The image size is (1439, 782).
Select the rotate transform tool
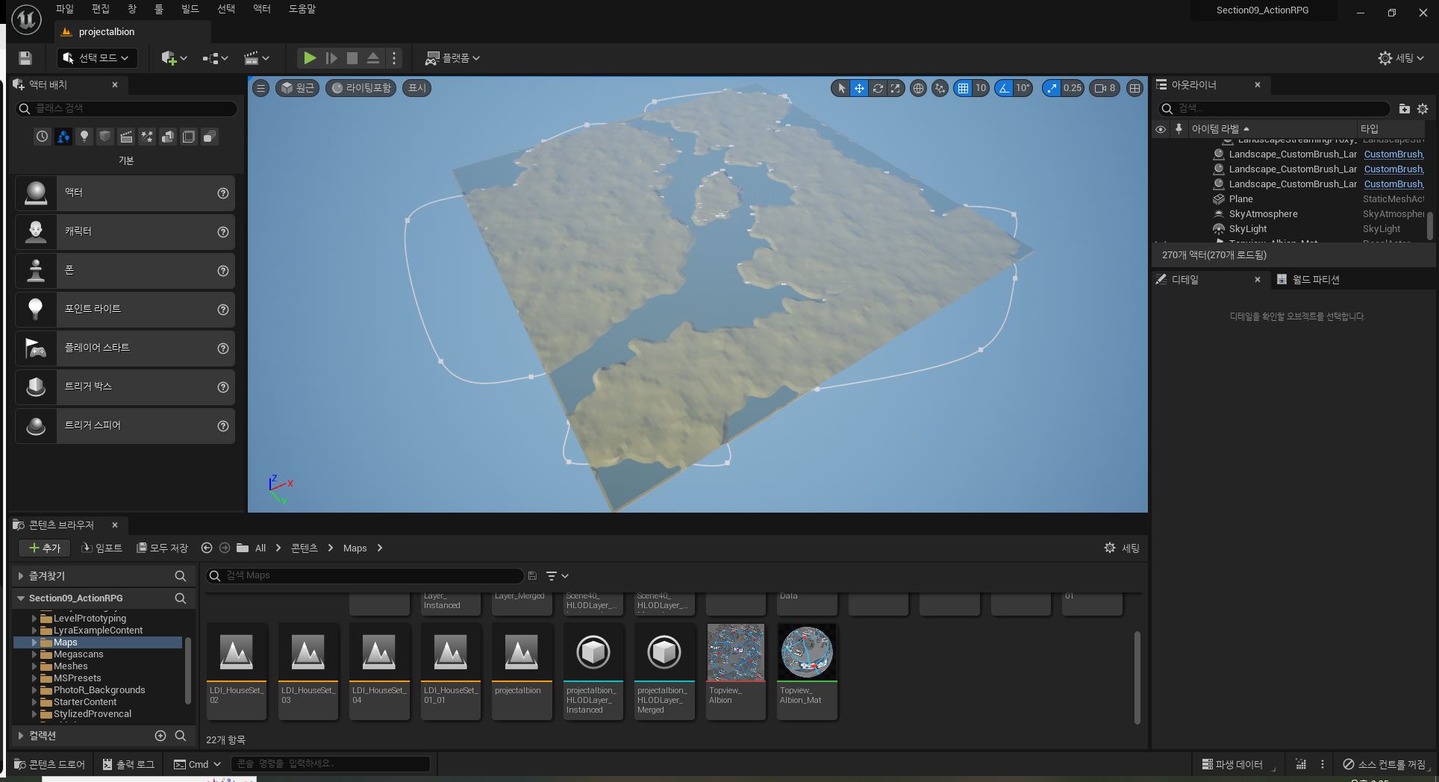[x=878, y=88]
